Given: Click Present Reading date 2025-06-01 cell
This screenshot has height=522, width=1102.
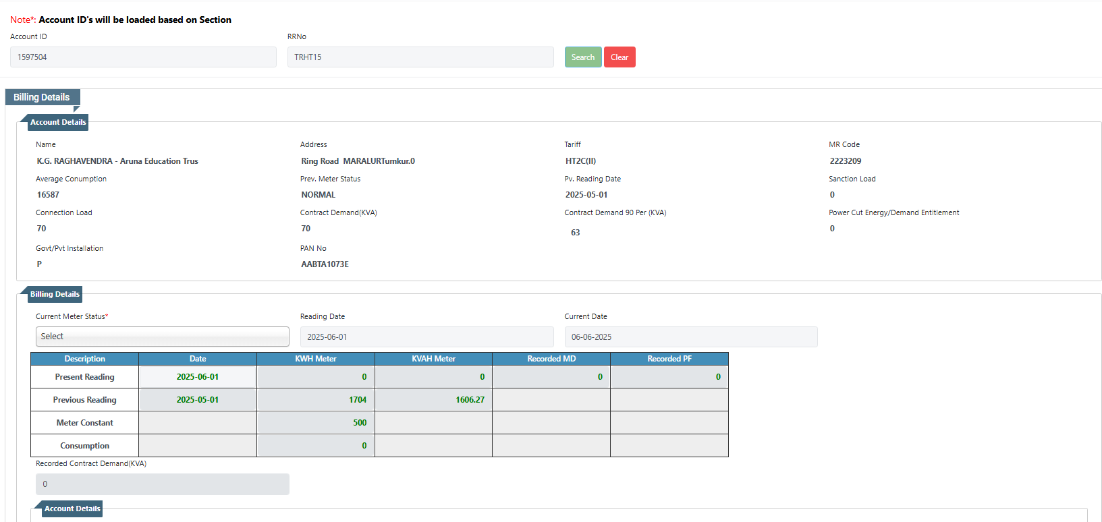Looking at the screenshot, I should pos(198,377).
